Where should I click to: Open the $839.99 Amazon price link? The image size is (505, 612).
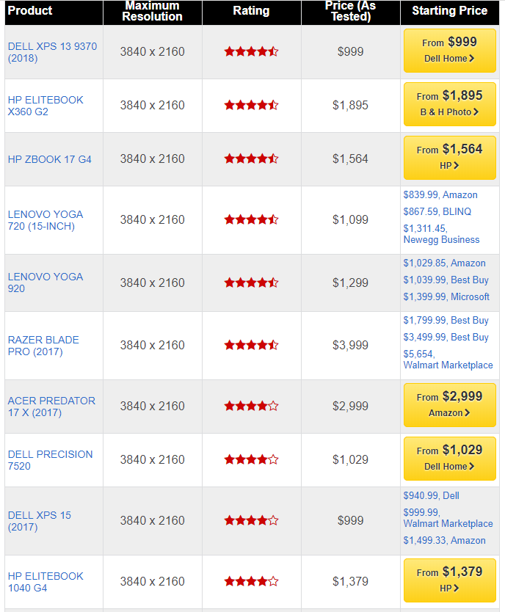pos(440,195)
